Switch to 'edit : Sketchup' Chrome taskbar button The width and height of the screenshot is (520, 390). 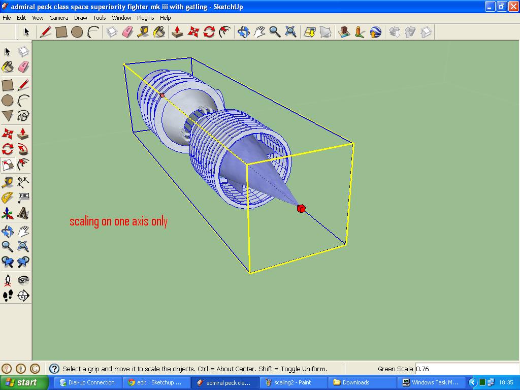(156, 382)
